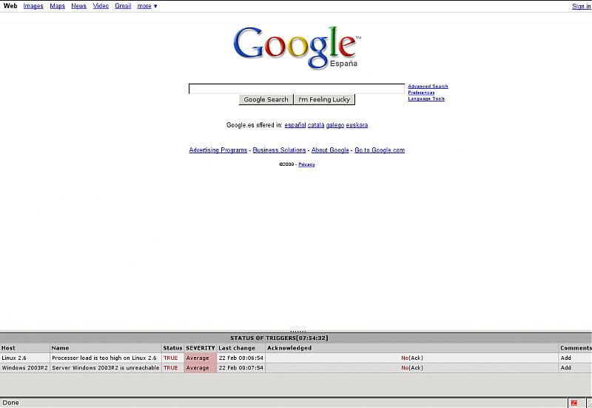The width and height of the screenshot is (592, 408).
Task: Open Advertising Programs link
Action: coord(218,150)
